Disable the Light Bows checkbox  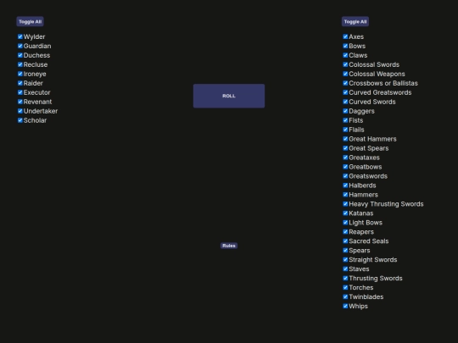tap(345, 223)
